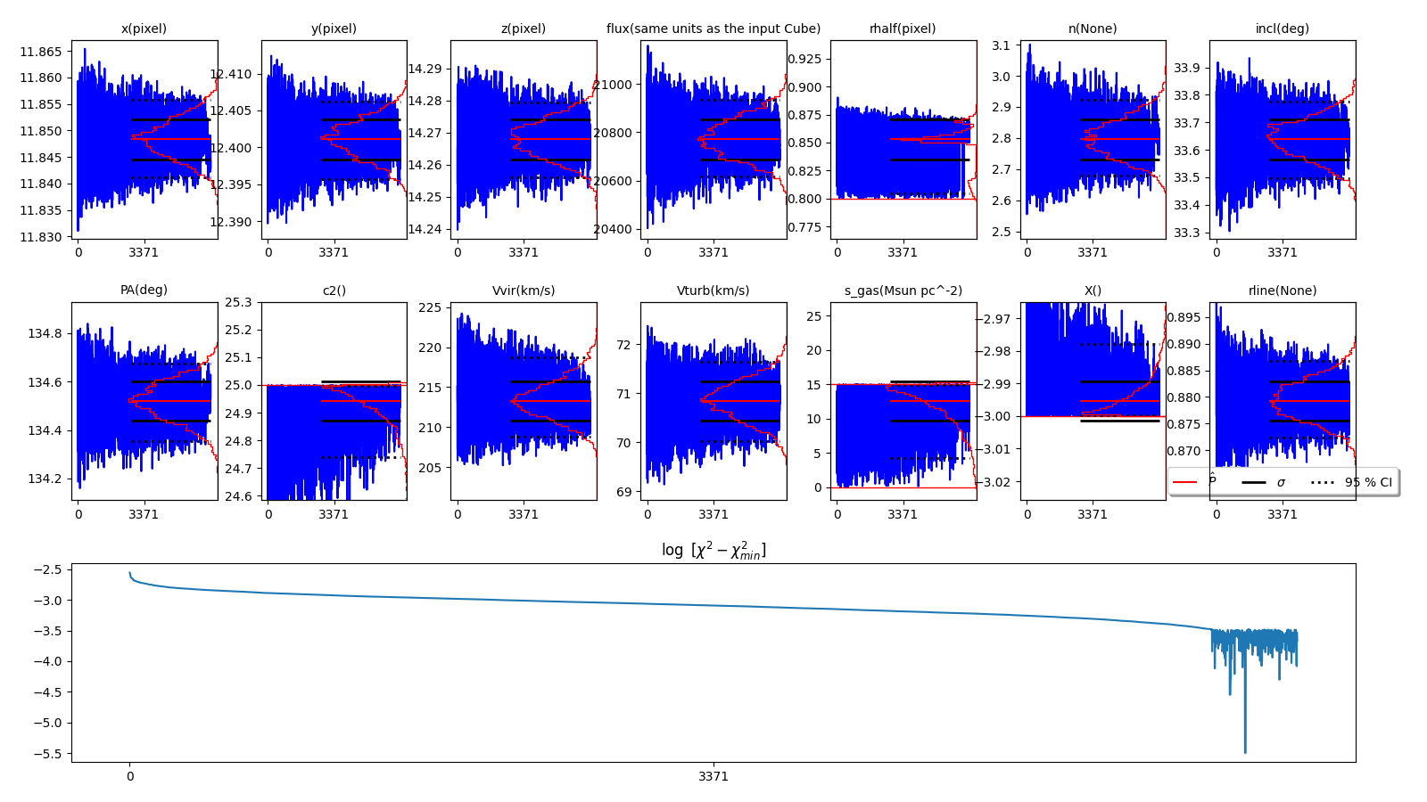Screen dimensions: 1427x802
Task: Click the s_gas(Msun pc^-2) title
Action: coord(903,291)
